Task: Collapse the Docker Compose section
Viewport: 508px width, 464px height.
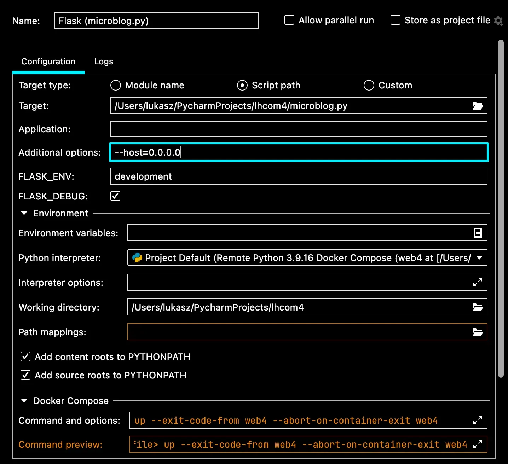Action: 24,401
